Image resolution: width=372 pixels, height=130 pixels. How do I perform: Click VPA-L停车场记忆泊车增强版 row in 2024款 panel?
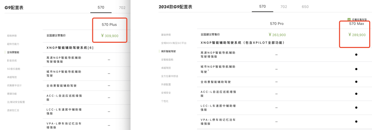(x=285, y=122)
